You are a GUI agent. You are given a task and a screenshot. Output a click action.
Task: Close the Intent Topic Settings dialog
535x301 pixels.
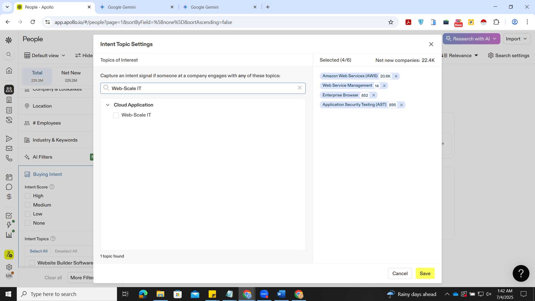431,44
